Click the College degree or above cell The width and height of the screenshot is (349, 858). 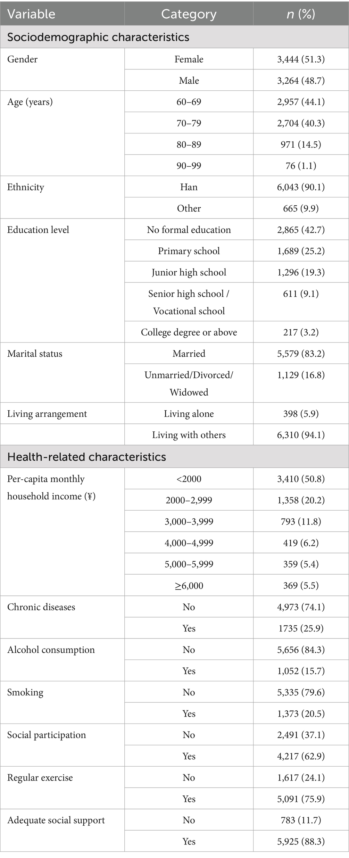coord(189,332)
